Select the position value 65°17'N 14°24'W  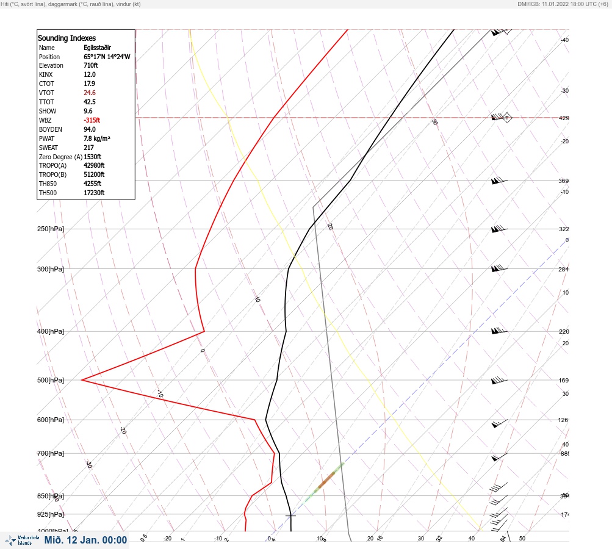pyautogui.click(x=107, y=57)
